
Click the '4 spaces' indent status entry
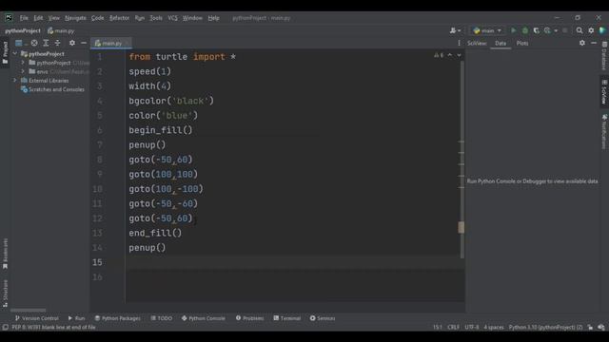[494, 327]
